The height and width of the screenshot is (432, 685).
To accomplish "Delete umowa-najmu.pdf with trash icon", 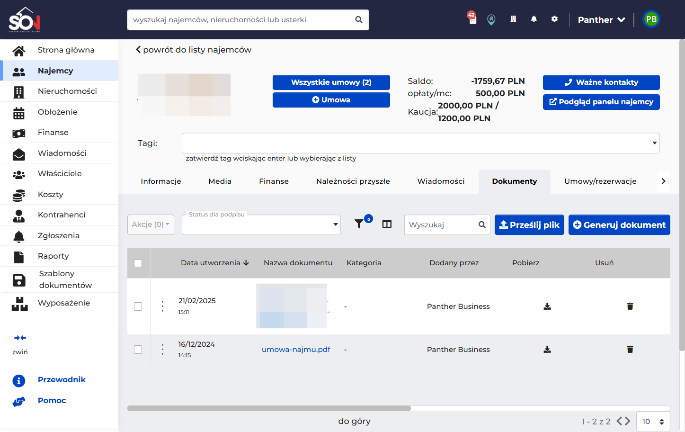I will [x=630, y=350].
